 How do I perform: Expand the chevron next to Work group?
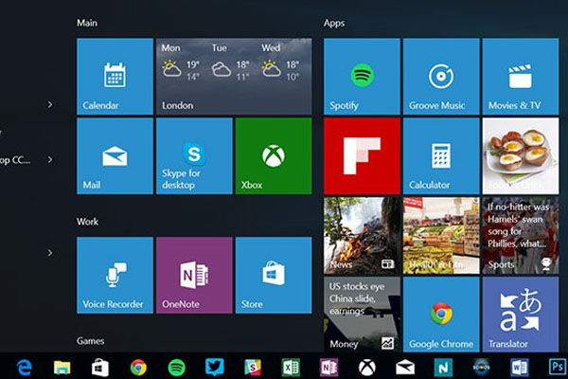[x=50, y=253]
